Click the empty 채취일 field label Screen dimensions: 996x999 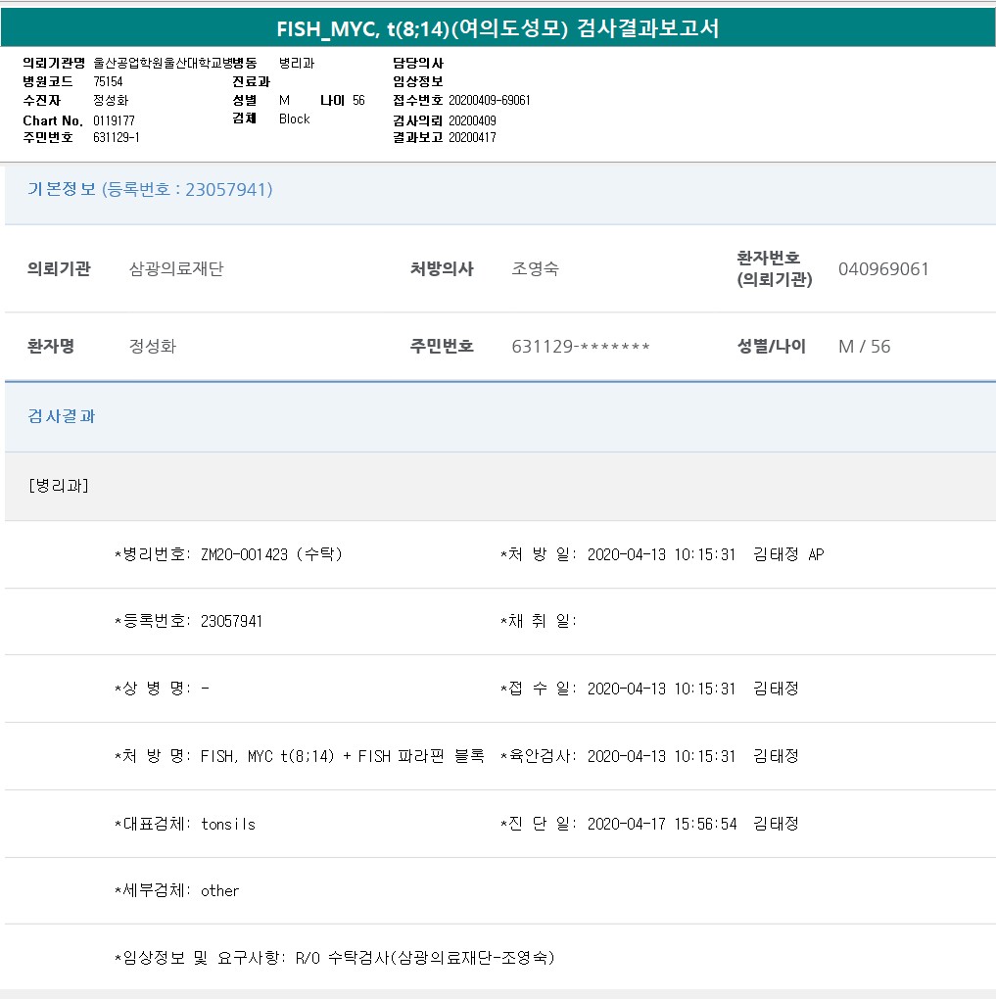(539, 621)
